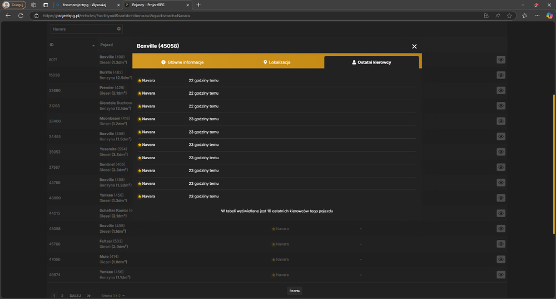Reload the page
The height and width of the screenshot is (299, 556).
21,16
